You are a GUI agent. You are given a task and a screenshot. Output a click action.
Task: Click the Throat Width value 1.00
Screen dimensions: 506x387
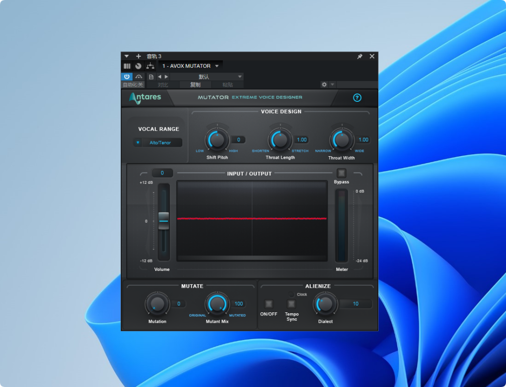tap(363, 140)
